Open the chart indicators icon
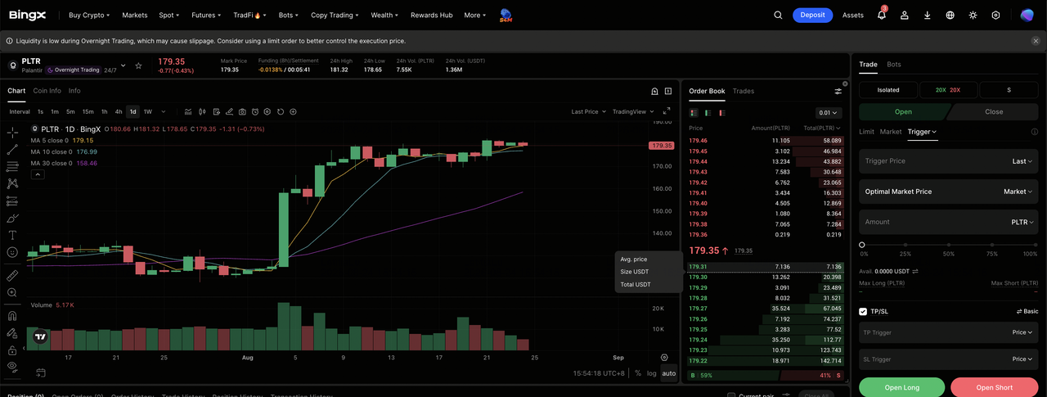 tap(189, 111)
